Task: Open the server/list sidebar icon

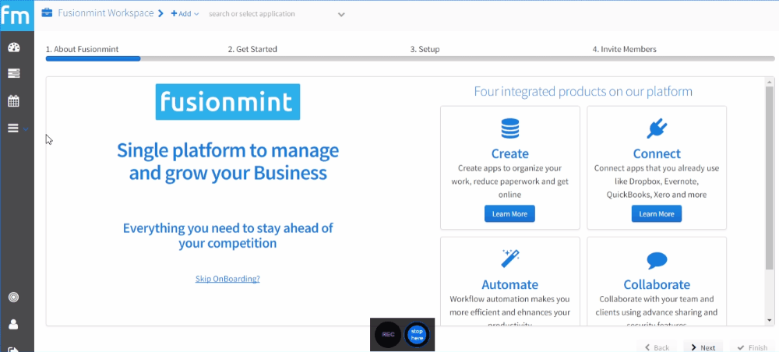Action: [x=14, y=74]
